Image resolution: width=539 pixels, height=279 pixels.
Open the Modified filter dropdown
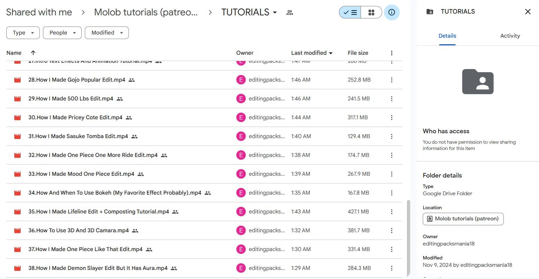[x=107, y=33]
